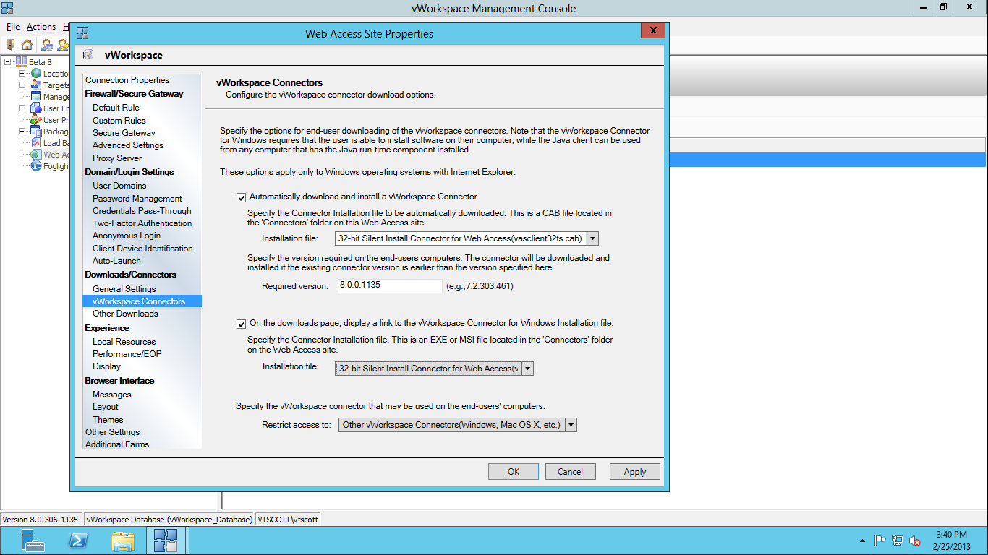Toggle Automatically download and install Connector checkbox
The image size is (988, 555).
(x=242, y=197)
